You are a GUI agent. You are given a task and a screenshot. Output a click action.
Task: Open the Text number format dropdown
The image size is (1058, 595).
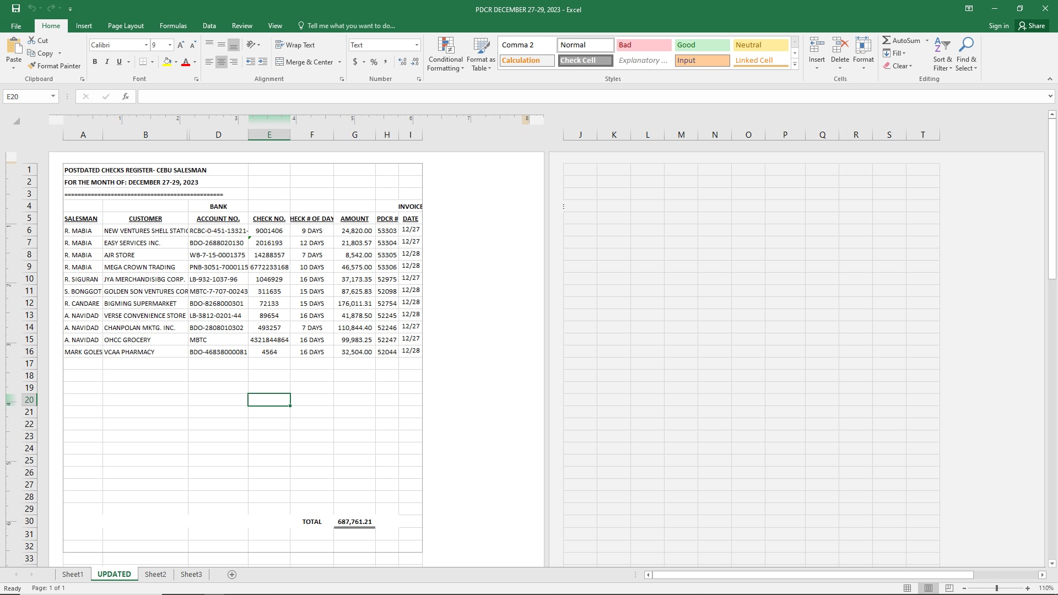(x=416, y=45)
